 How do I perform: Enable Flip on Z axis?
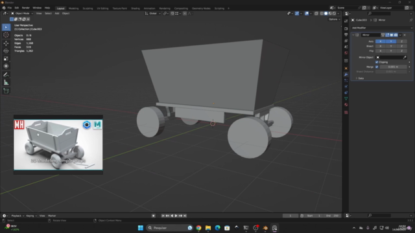[x=401, y=50]
